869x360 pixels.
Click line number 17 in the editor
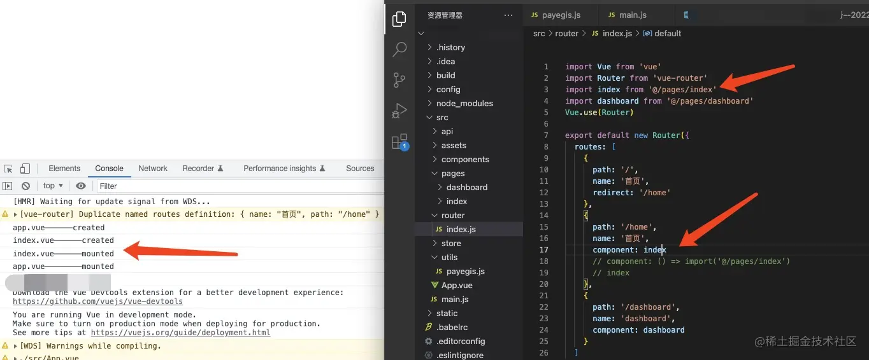543,250
